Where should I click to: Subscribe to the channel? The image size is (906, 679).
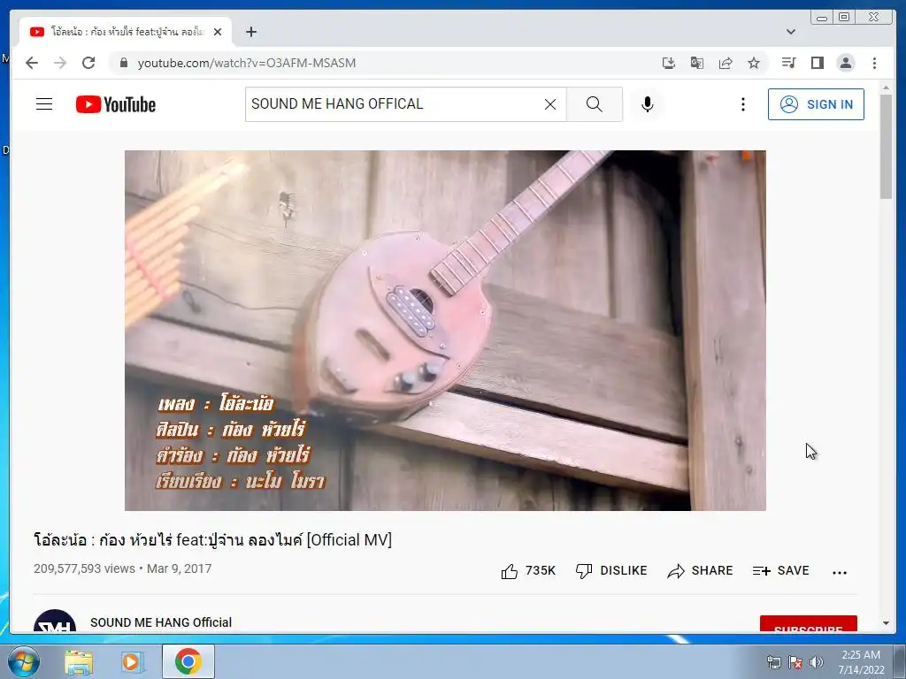click(809, 624)
